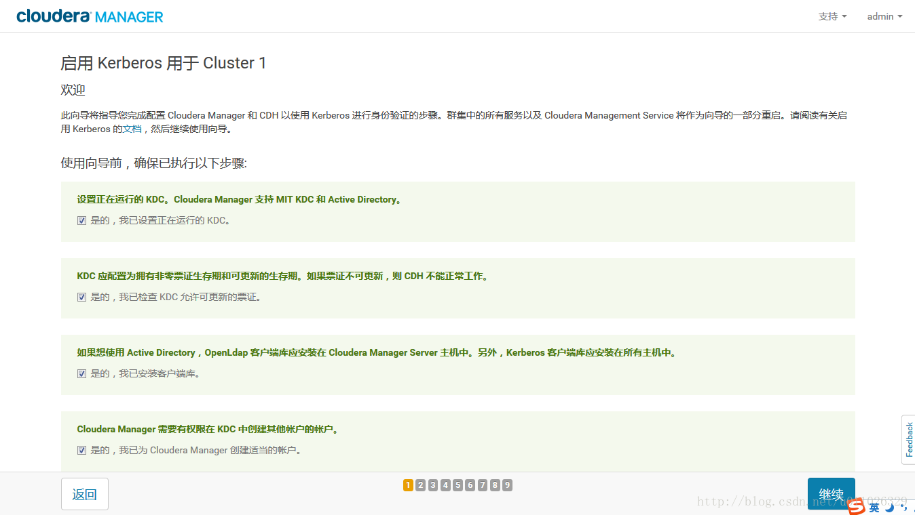Toggle checkbox 我已检查 KDC 允许可更新的票证

(x=81, y=297)
